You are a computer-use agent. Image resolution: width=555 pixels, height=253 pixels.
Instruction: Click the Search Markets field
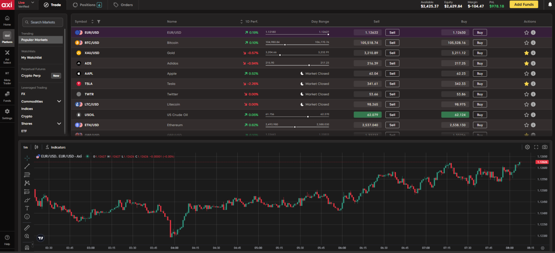click(43, 22)
